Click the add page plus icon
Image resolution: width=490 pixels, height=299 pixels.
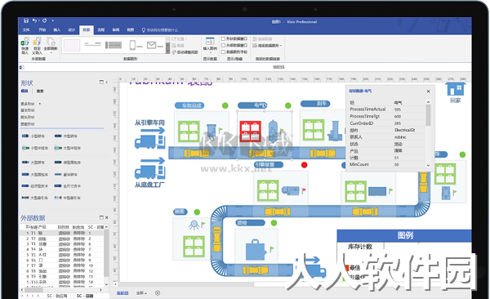pos(158,293)
